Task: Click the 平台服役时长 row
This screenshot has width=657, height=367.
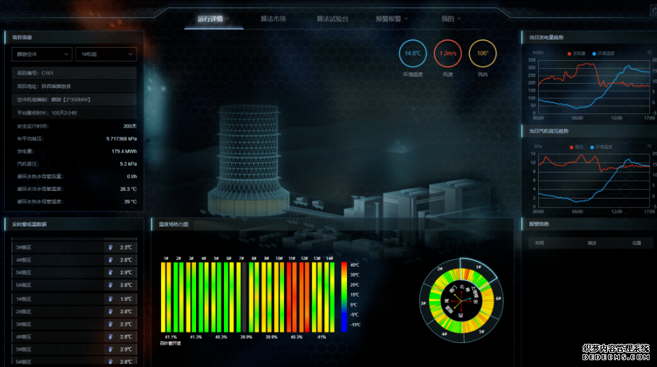Action: [x=74, y=113]
